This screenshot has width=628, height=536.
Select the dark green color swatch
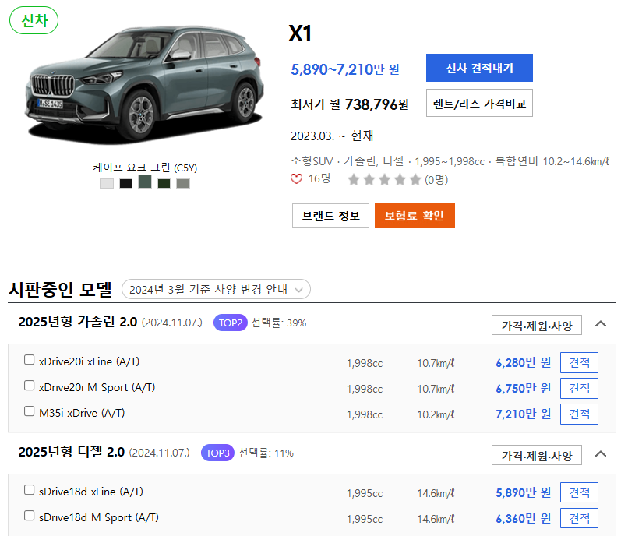pos(164,184)
